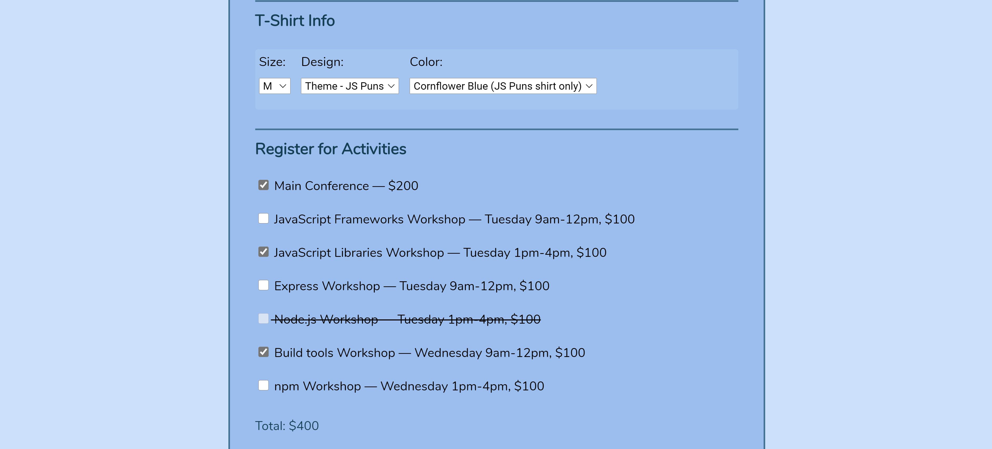The width and height of the screenshot is (992, 449).
Task: Open the shirt Size dropdown
Action: coord(274,86)
